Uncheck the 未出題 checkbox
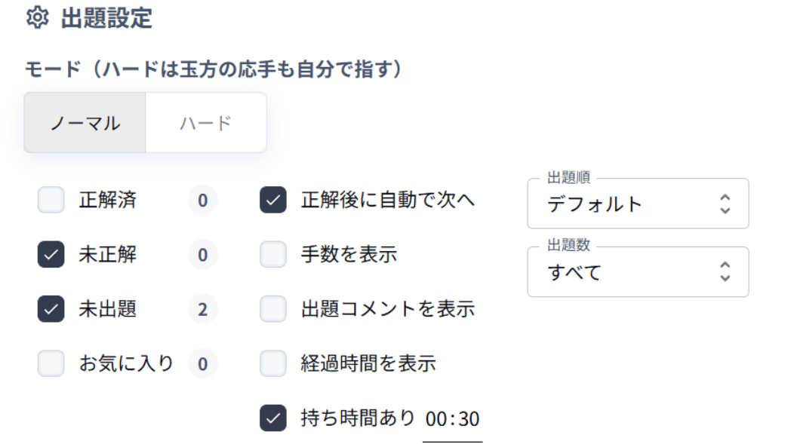 click(51, 309)
